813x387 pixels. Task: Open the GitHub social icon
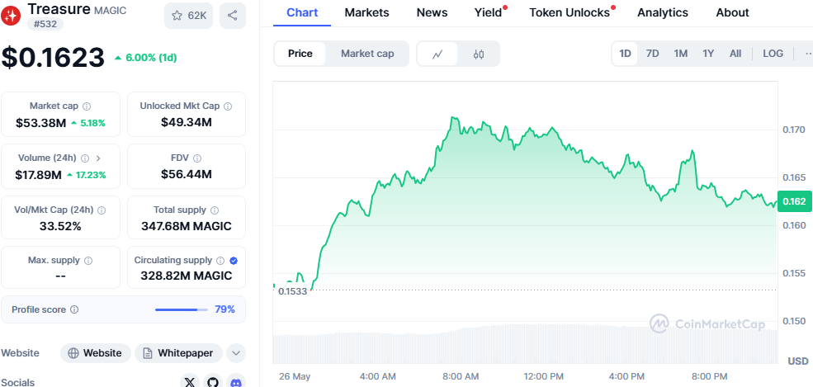coord(214,382)
